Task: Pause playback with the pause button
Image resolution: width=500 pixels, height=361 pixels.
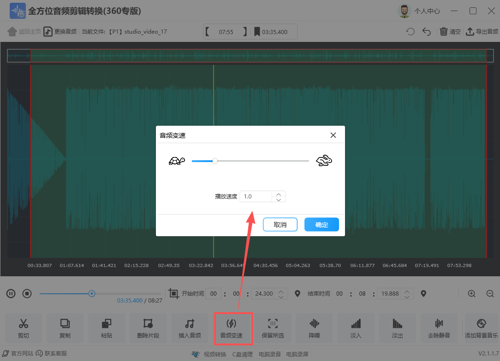Action: click(x=11, y=293)
